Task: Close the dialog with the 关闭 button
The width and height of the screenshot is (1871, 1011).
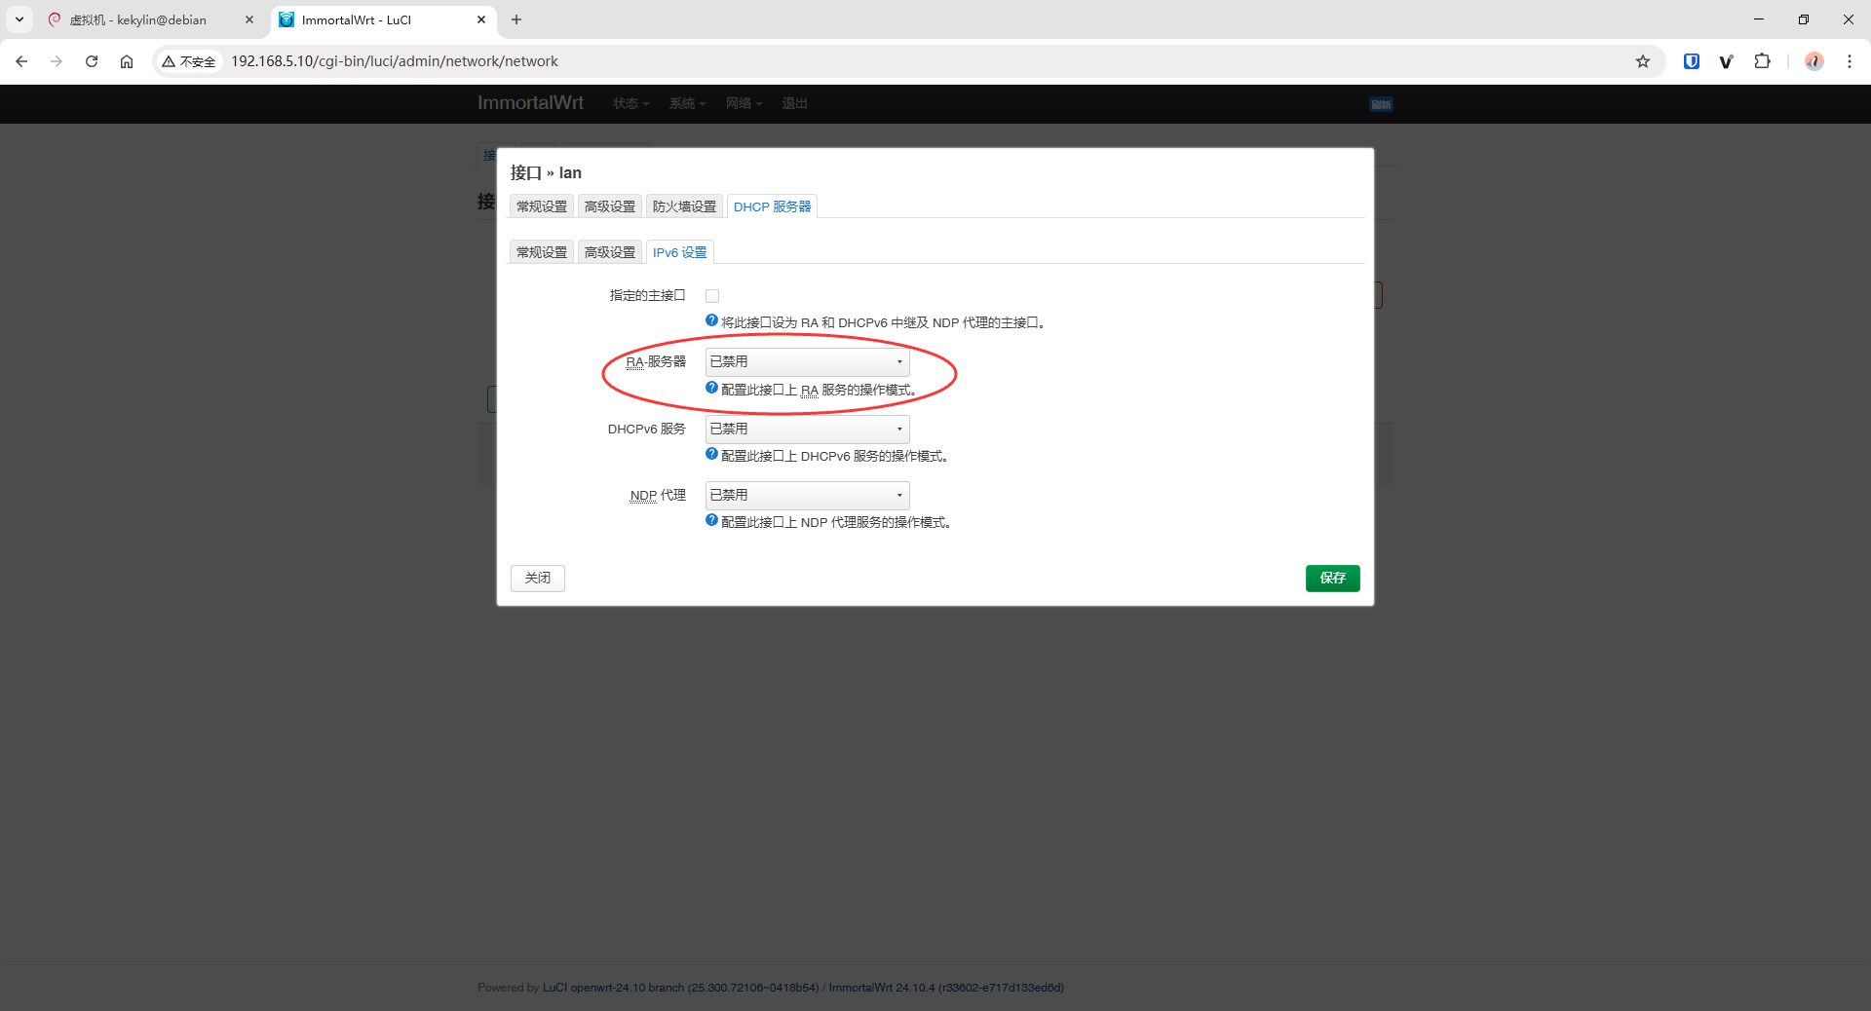Action: (537, 578)
